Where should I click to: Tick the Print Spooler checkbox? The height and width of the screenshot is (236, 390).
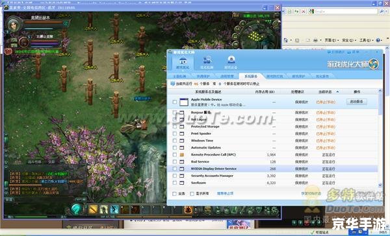(175, 134)
